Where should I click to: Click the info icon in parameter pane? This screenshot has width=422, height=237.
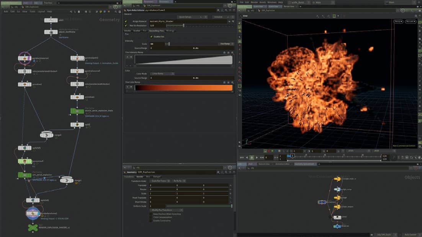(234, 10)
